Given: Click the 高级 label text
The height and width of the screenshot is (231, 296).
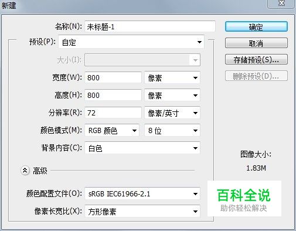Looking at the screenshot, I should pyautogui.click(x=40, y=171).
